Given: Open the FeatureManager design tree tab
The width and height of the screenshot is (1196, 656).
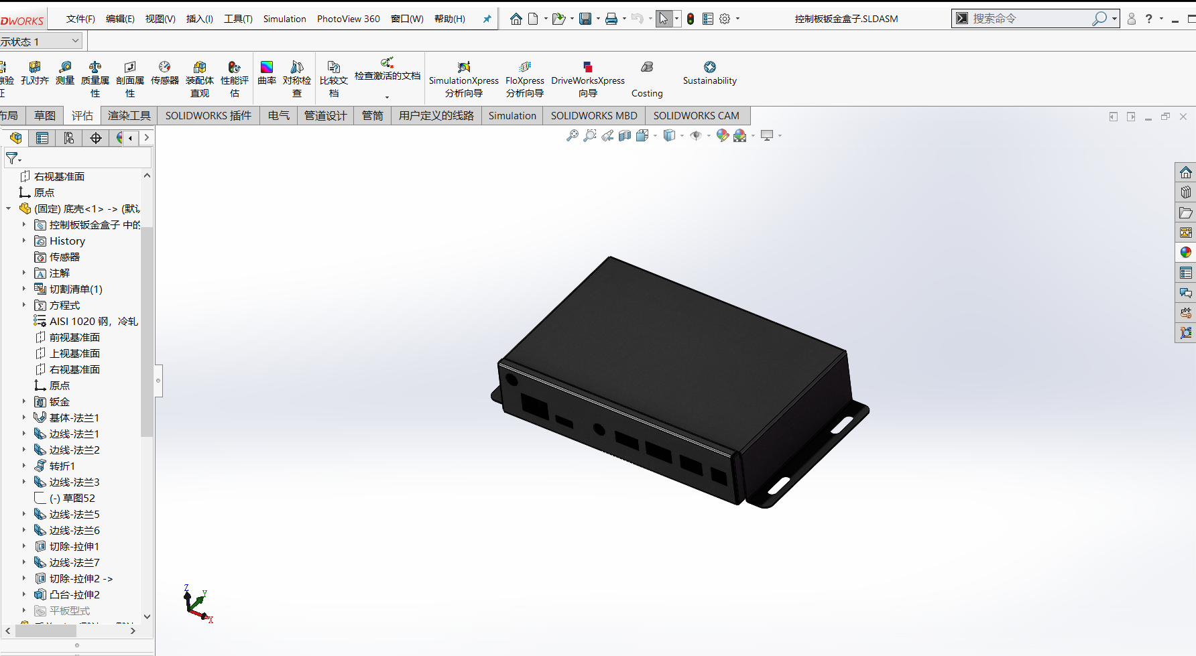Looking at the screenshot, I should point(15,138).
